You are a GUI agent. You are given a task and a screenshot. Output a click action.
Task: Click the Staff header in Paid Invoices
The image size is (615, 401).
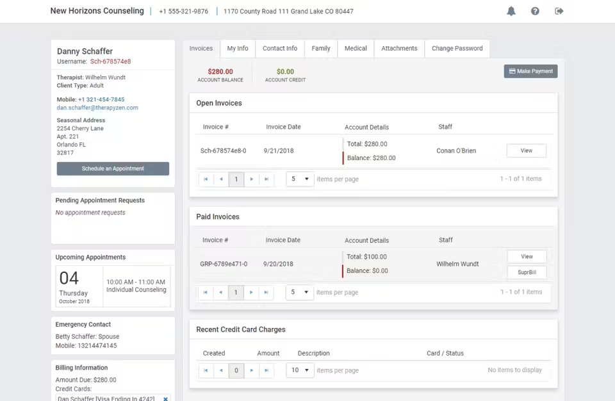[446, 240]
